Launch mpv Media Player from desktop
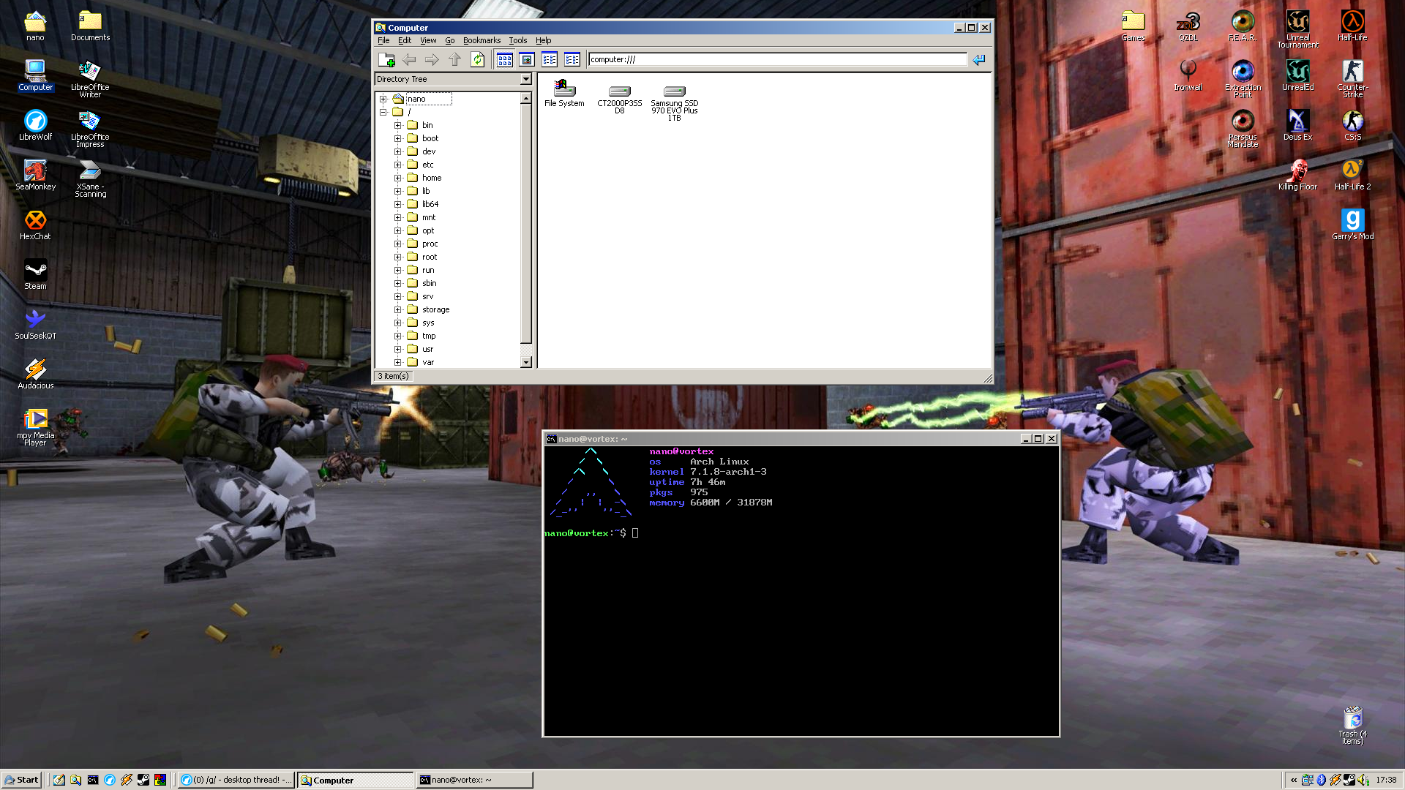Screen dimensions: 1405x790 click(x=35, y=427)
